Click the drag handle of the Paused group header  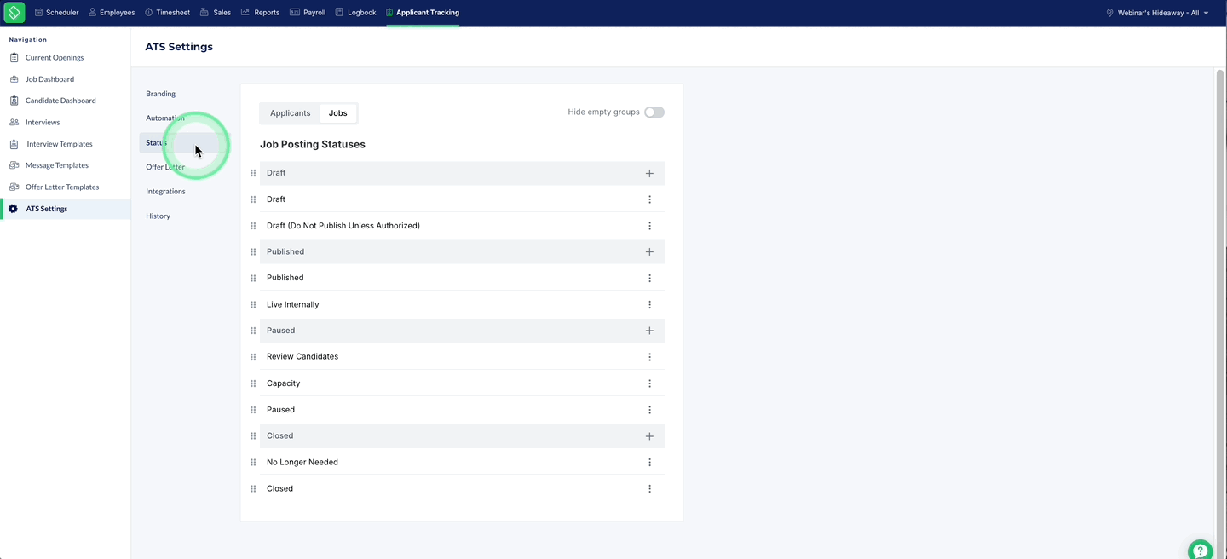253,331
